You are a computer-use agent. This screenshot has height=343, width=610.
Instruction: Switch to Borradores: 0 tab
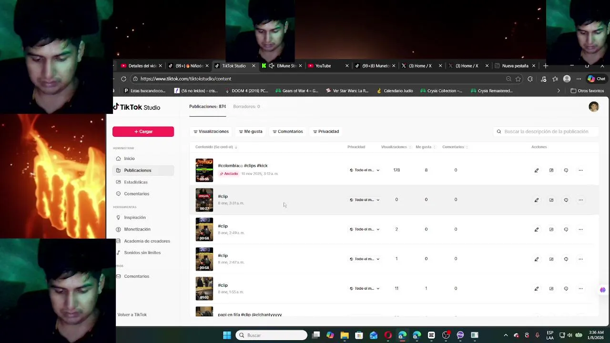point(246,106)
